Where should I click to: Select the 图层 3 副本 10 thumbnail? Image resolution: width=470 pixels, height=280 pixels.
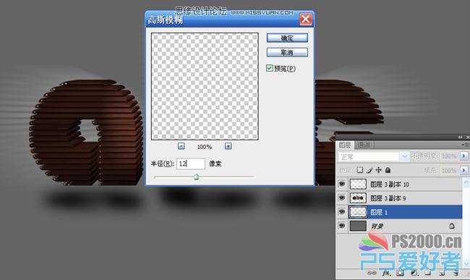[358, 184]
